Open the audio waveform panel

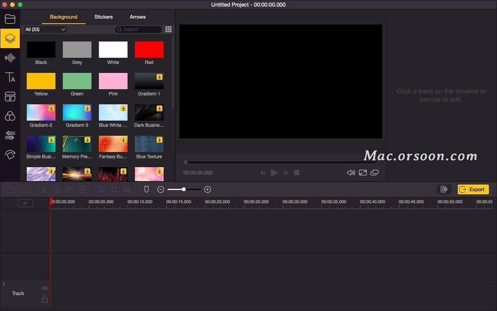click(10, 58)
